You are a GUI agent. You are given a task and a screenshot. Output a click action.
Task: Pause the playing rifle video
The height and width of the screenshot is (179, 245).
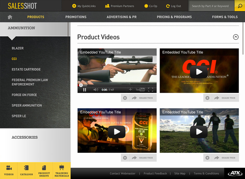84,90
